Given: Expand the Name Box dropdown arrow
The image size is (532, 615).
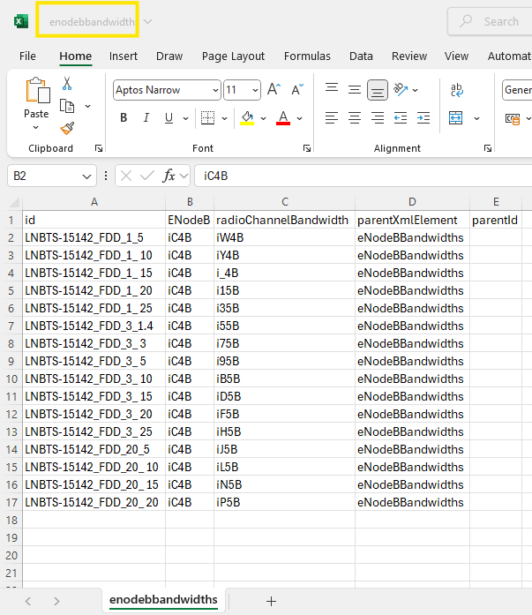Looking at the screenshot, I should coord(87,176).
